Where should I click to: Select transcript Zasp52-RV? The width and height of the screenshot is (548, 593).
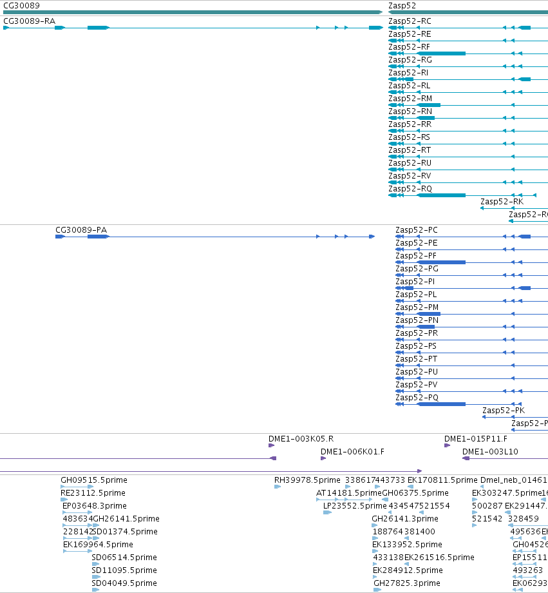pyautogui.click(x=410, y=175)
